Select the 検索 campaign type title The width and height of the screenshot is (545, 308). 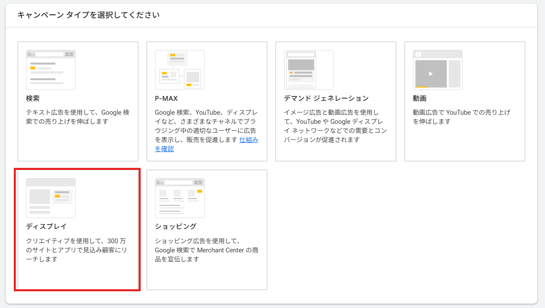33,99
